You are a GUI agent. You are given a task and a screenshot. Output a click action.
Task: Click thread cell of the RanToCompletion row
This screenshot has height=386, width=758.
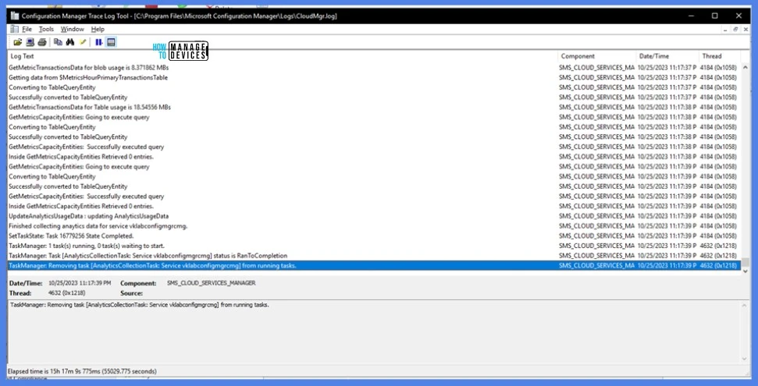point(718,256)
